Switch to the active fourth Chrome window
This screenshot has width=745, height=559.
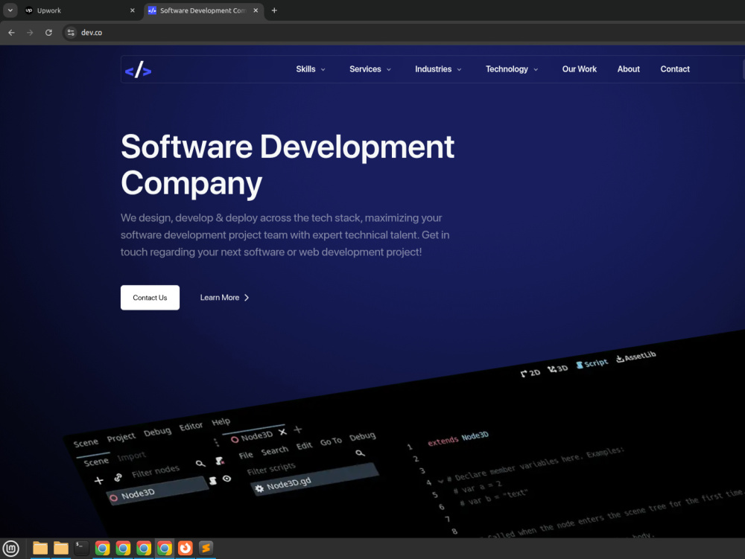tap(165, 549)
